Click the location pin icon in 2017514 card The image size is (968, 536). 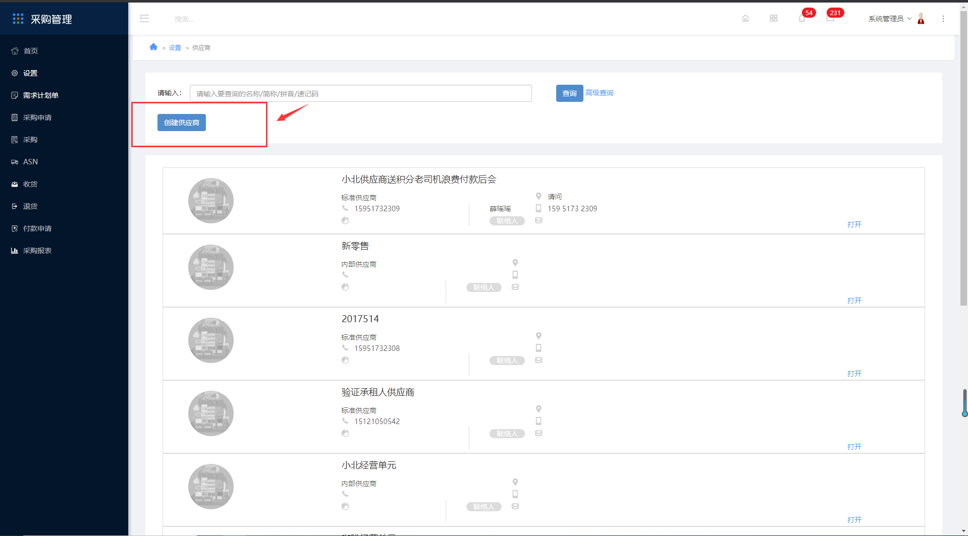(x=539, y=336)
